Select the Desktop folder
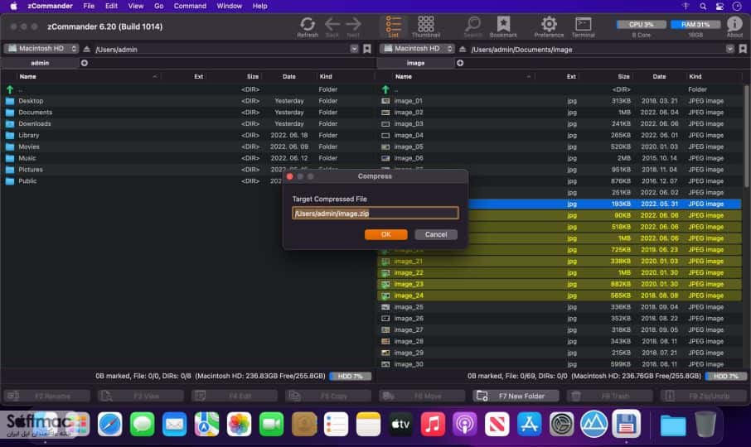This screenshot has width=751, height=447. tap(187, 101)
